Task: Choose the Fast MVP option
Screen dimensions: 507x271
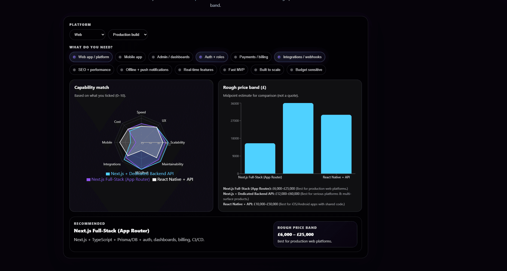Action: click(234, 70)
